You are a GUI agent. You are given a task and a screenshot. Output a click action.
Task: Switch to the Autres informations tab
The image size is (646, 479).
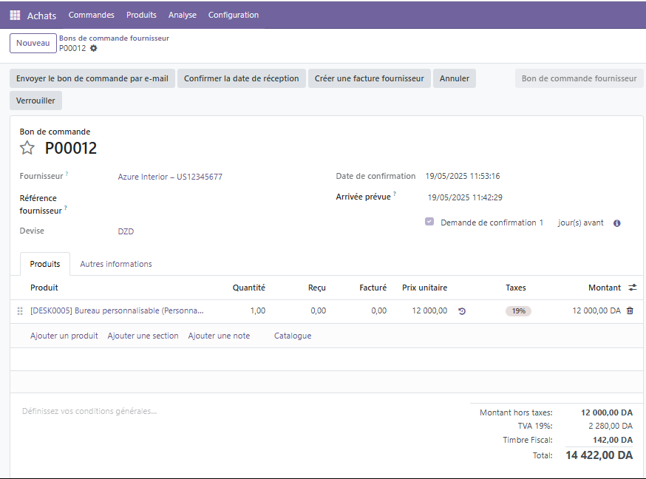[116, 264]
